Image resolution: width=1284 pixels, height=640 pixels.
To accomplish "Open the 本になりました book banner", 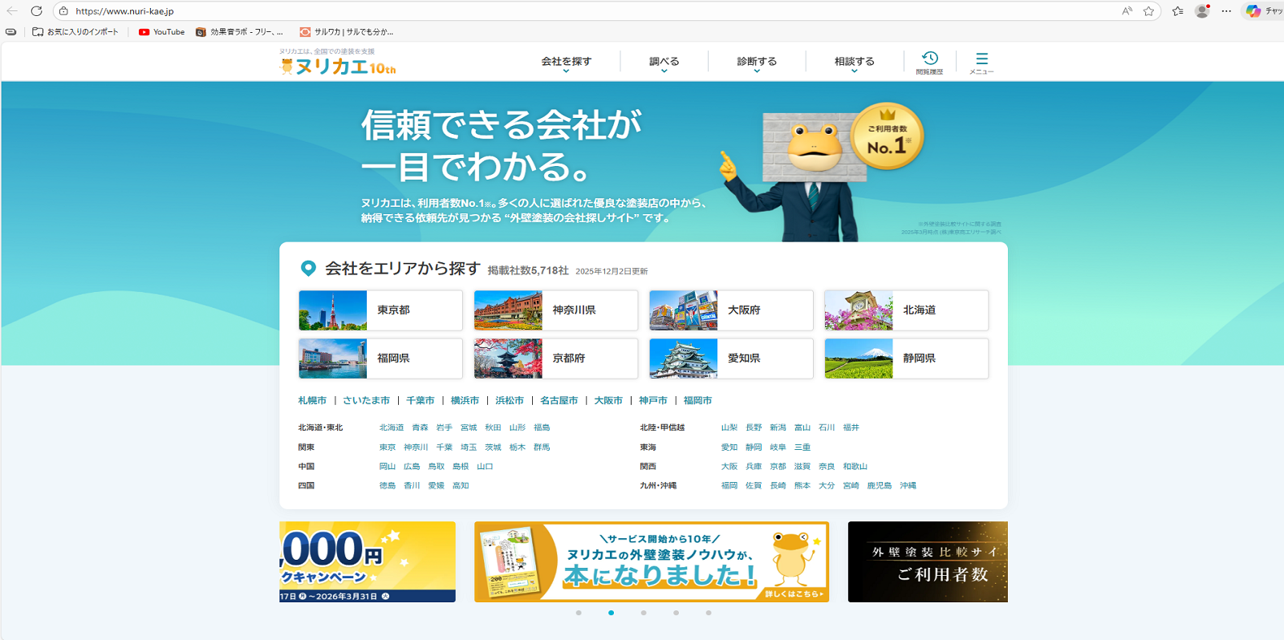I will click(x=651, y=561).
